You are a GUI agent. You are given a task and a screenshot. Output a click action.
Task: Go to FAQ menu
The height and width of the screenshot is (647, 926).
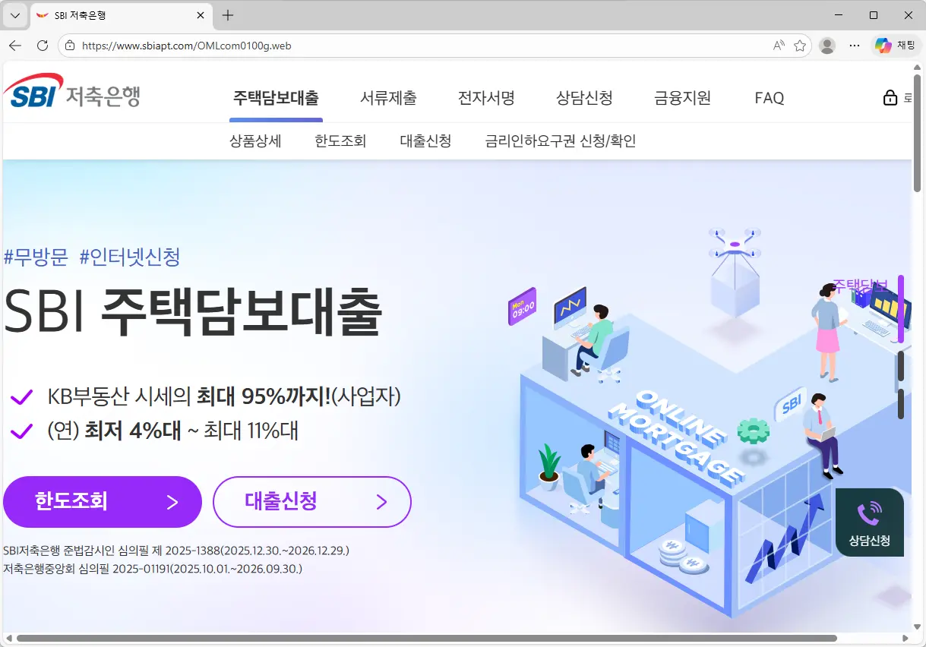[x=770, y=98]
